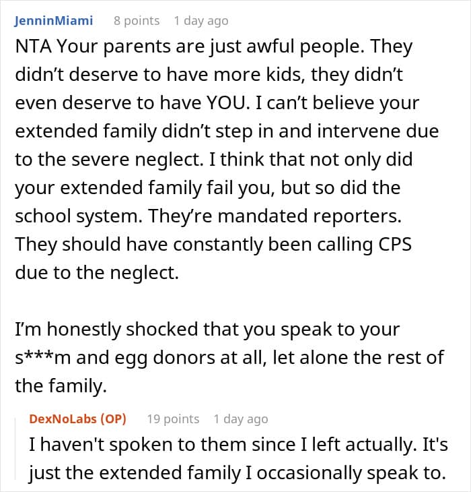Image resolution: width=471 pixels, height=492 pixels.
Task: Click the 'I haven't spoken to them' reply text
Action: (x=239, y=458)
